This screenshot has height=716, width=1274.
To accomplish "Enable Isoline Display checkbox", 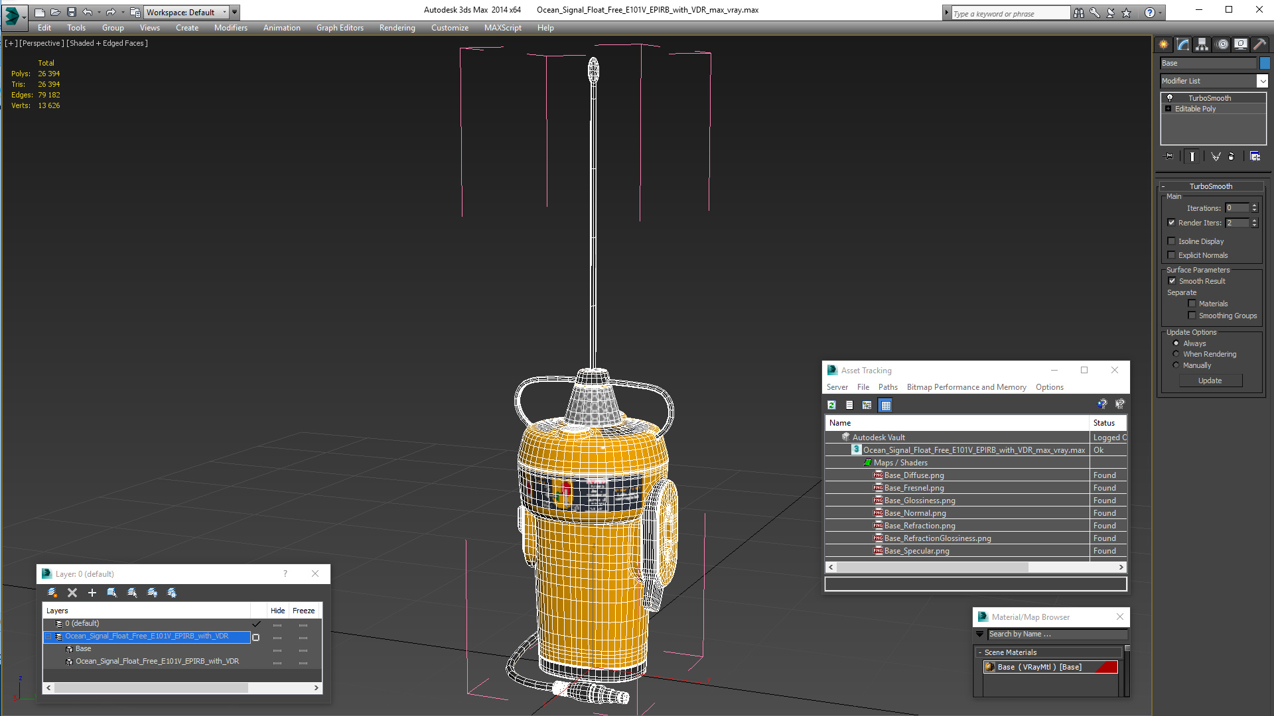I will pos(1172,241).
